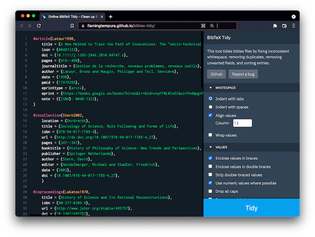Uncheck Align values checkbox

coord(210,115)
